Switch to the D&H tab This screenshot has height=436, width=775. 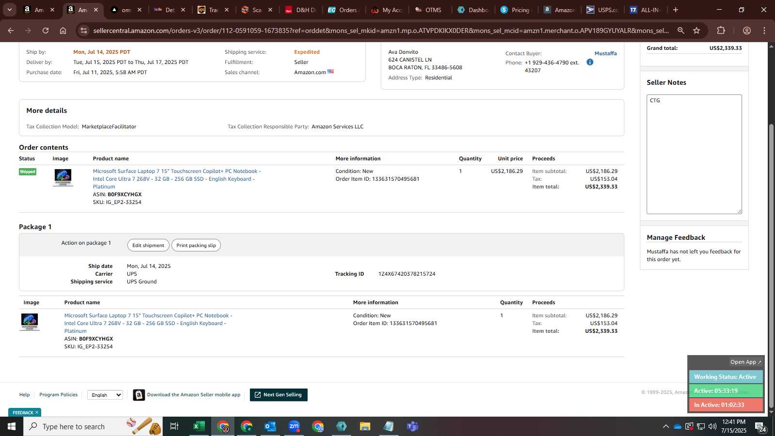click(300, 10)
